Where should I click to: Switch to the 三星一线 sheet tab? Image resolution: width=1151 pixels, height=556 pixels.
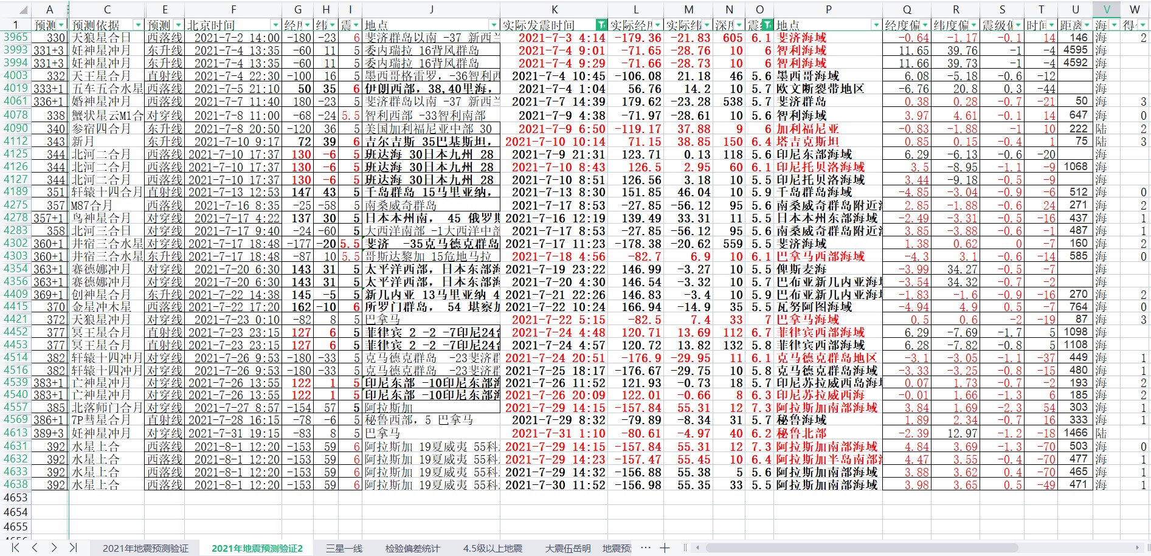point(344,548)
